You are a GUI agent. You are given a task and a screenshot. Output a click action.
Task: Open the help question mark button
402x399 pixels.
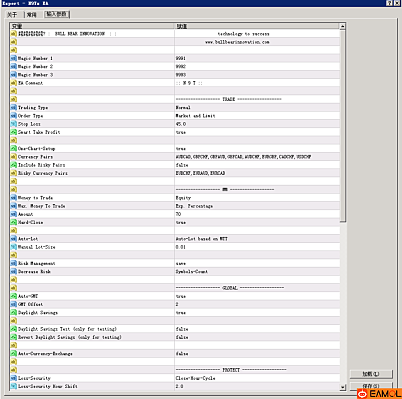(x=389, y=3)
